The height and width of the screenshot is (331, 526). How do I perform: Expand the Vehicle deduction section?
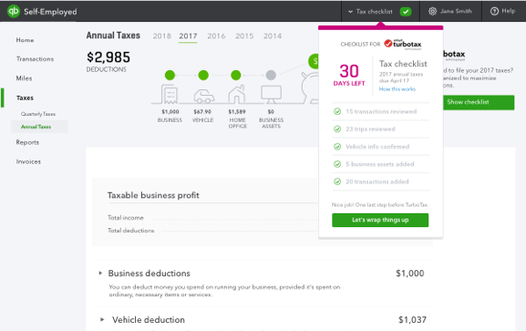tap(102, 319)
